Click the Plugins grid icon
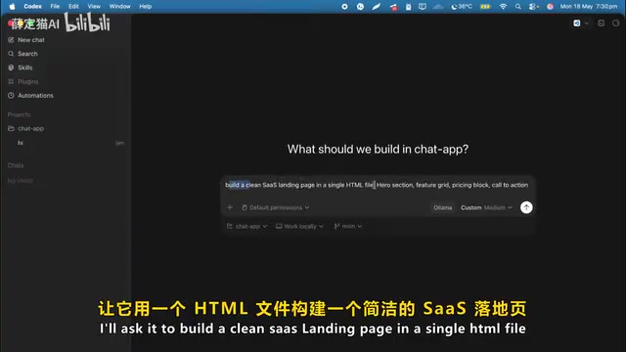The width and height of the screenshot is (626, 352). pyautogui.click(x=11, y=81)
